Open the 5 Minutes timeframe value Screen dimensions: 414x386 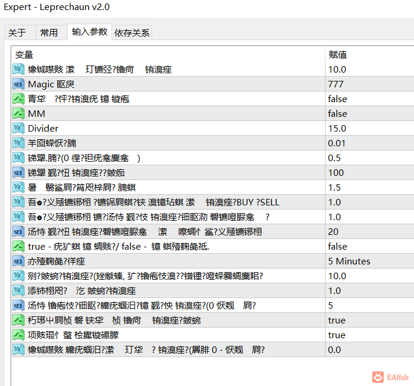click(349, 261)
